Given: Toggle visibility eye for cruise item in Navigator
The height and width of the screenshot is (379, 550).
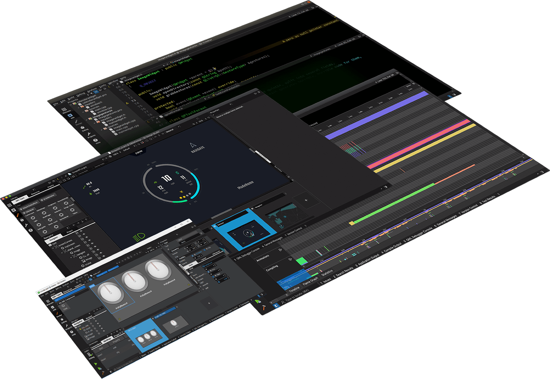Looking at the screenshot, I should coord(104,256).
